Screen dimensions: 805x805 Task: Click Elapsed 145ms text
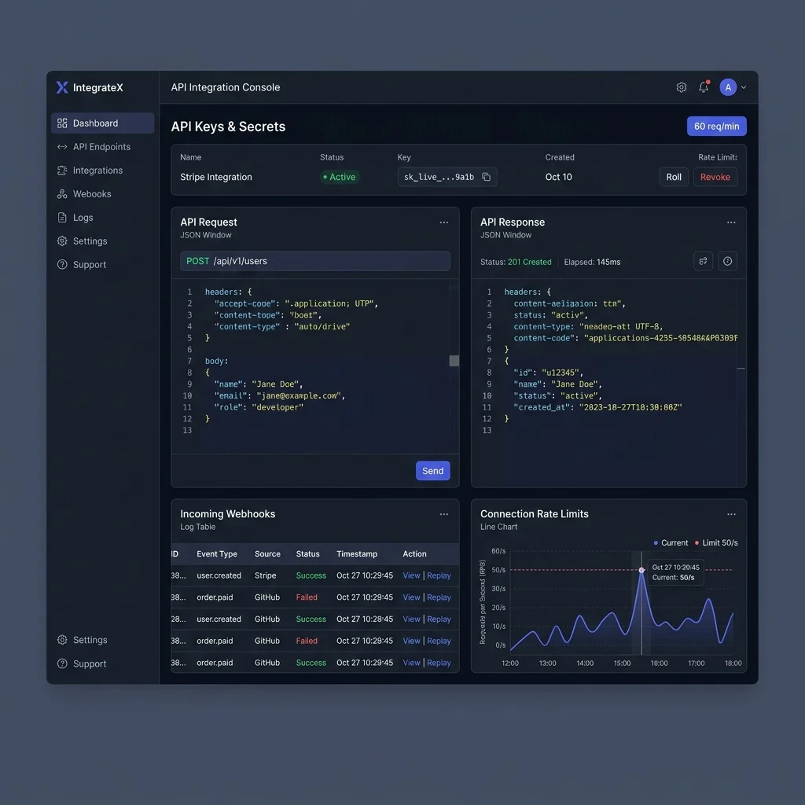coord(592,262)
